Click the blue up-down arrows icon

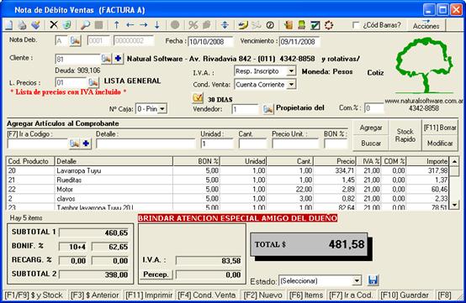click(x=225, y=25)
